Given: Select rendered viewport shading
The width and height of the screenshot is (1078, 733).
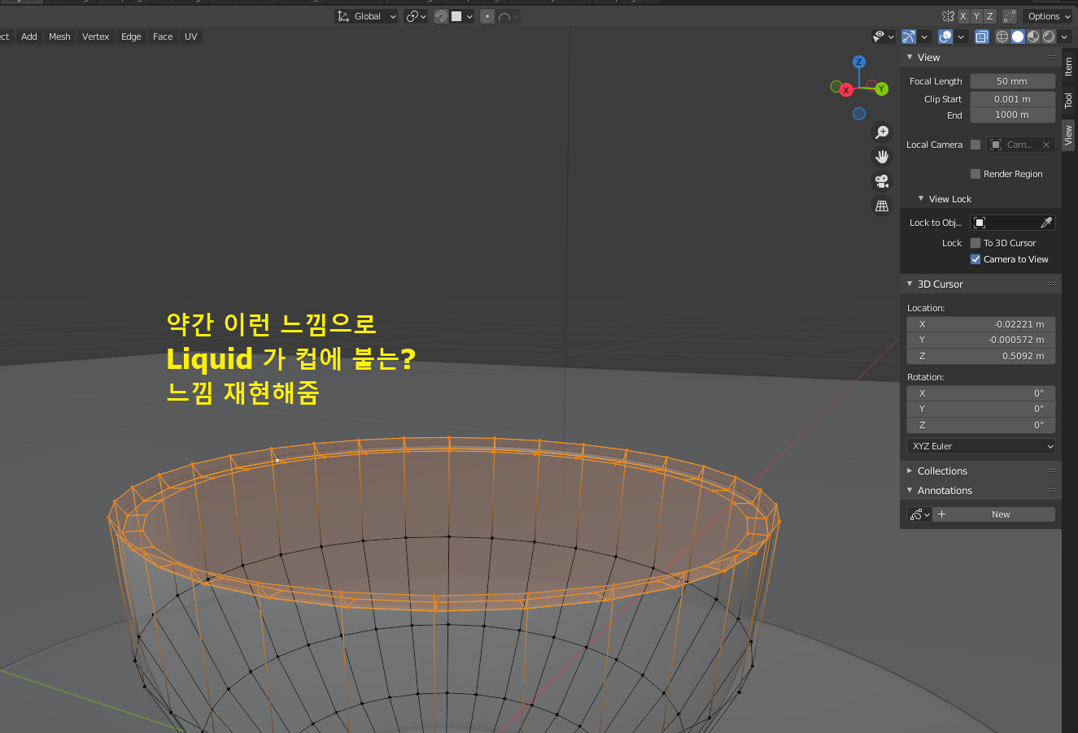Looking at the screenshot, I should (1049, 37).
